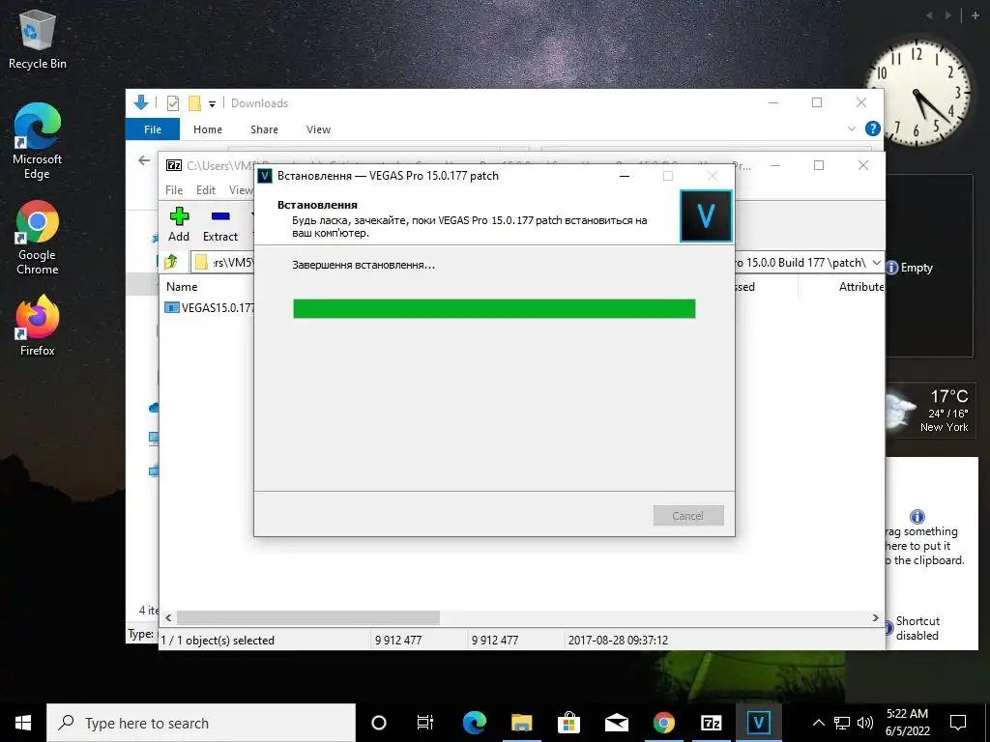Open Google Chrome desktop shortcut

click(x=38, y=238)
